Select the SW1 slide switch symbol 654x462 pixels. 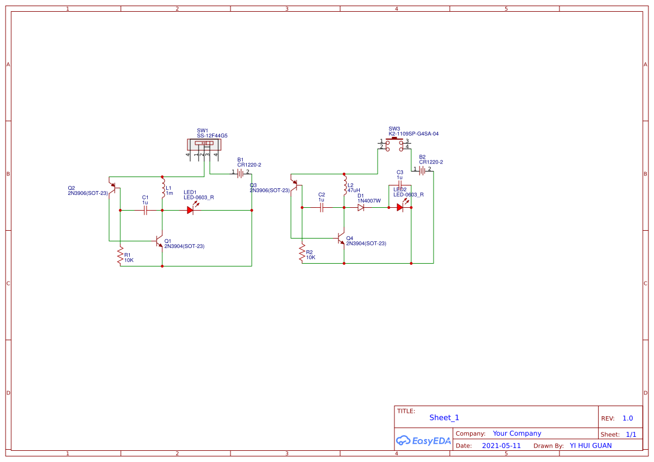click(204, 145)
